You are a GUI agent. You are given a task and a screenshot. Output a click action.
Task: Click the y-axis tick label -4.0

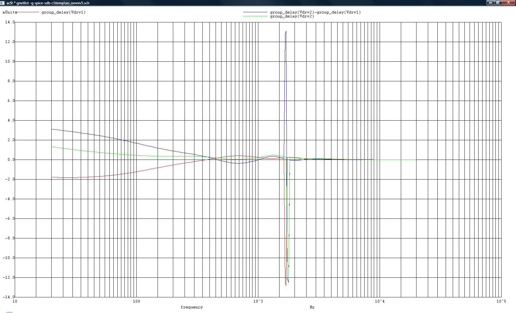[10, 199]
